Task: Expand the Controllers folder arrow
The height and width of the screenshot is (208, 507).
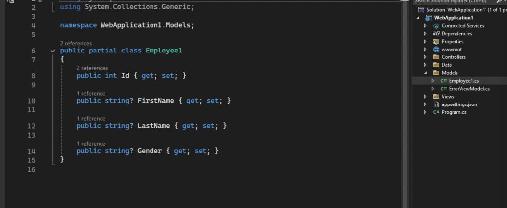Action: tap(425, 57)
